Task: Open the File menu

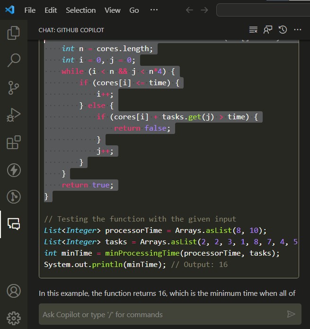Action: click(30, 10)
